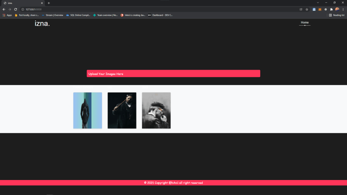Close the izna. tab
The height and width of the screenshot is (195, 347).
(42, 3)
